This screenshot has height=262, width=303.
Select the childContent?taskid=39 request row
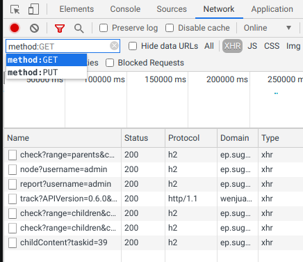154,242
